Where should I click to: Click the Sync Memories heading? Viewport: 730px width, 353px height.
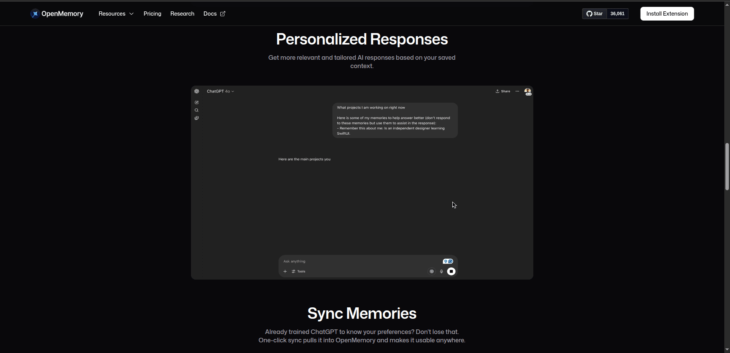tap(362, 313)
